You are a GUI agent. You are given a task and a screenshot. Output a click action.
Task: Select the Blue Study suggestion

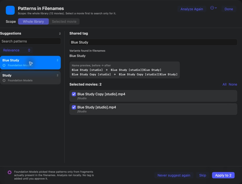pos(31,63)
